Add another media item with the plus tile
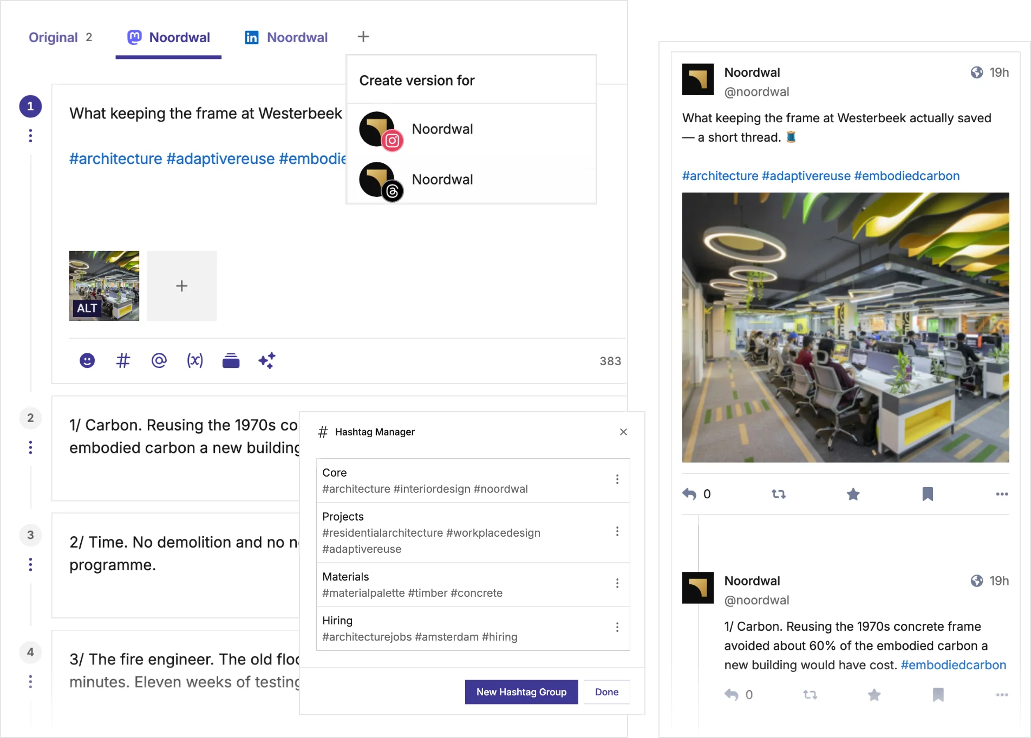The image size is (1031, 738). (x=182, y=286)
